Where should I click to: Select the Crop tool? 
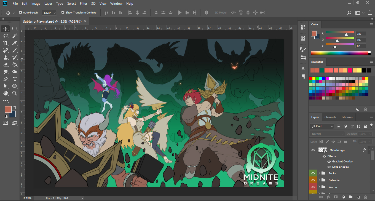6,43
